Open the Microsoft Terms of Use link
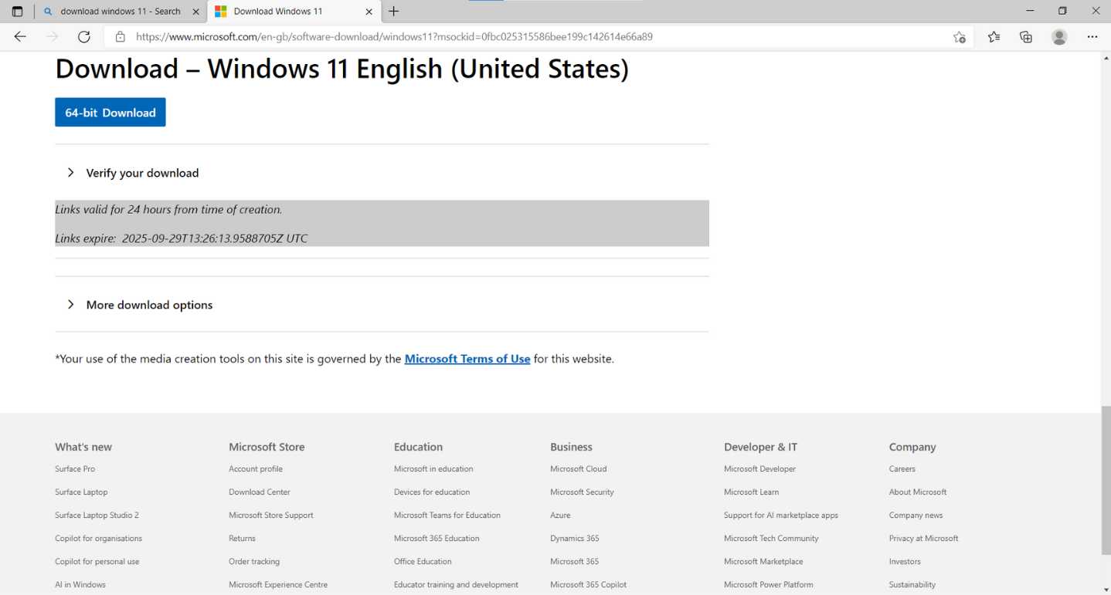The image size is (1111, 595). tap(467, 359)
